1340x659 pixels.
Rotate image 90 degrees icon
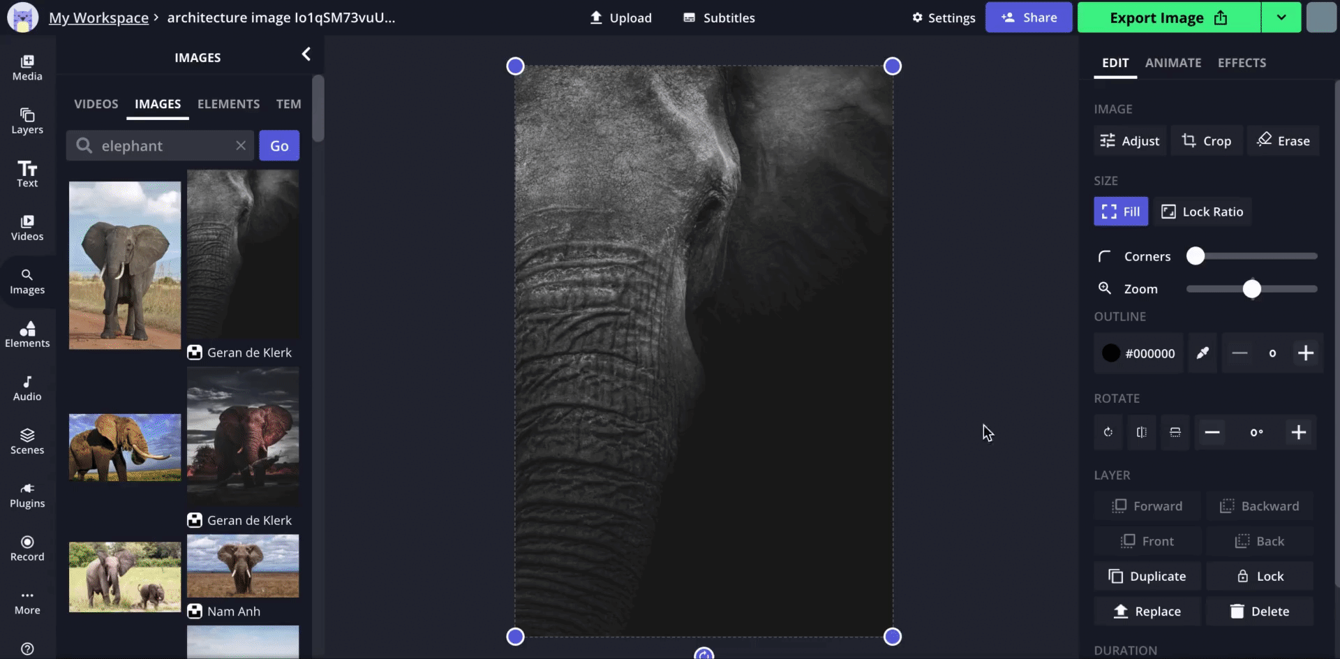1108,433
